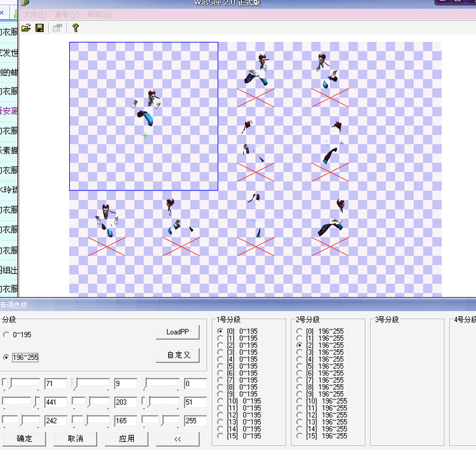Image resolution: width=476 pixels, height=450 pixels.
Task: Click the input field showing 9
Action: [126, 384]
